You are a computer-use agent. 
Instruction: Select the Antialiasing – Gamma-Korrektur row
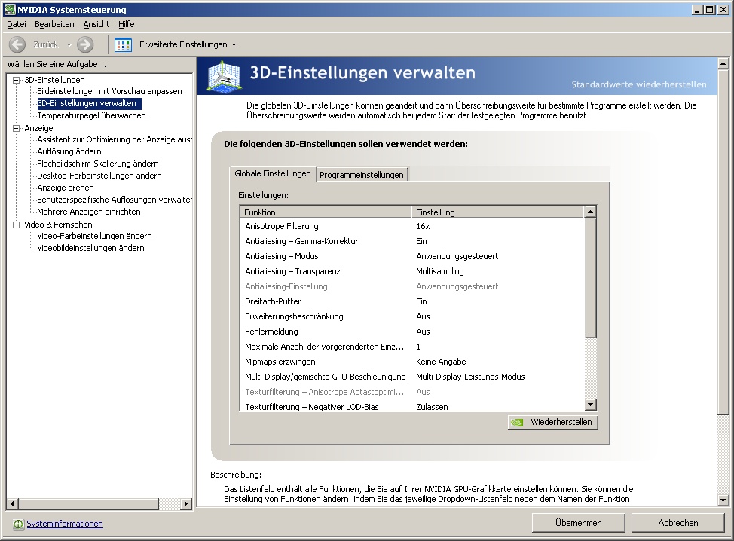(x=412, y=241)
